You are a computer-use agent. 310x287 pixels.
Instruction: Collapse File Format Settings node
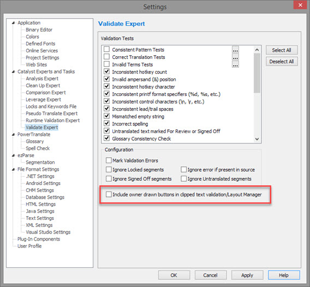coord(13,169)
